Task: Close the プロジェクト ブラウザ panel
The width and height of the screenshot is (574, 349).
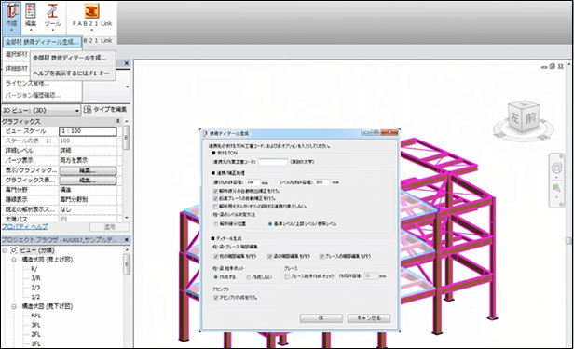Action: tap(127, 240)
